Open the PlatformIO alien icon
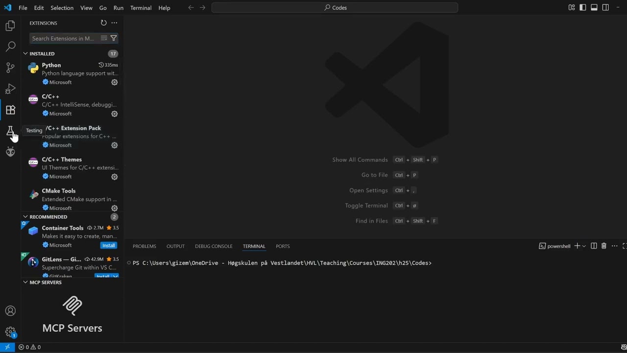This screenshot has height=353, width=627. (10, 152)
